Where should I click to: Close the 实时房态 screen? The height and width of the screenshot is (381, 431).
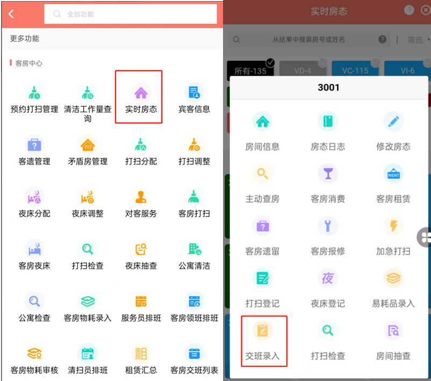coord(426,10)
